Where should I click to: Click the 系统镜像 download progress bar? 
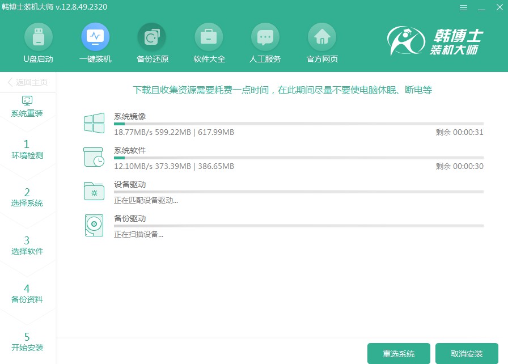point(298,124)
